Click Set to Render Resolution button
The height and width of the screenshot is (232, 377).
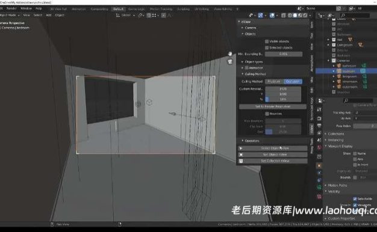(x=273, y=106)
